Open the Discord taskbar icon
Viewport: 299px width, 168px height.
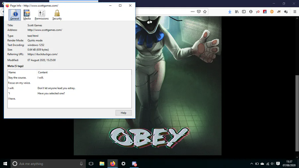coord(134,164)
